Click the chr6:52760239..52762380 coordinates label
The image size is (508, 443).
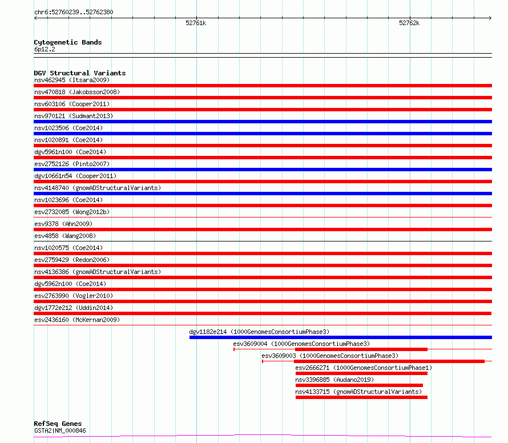tap(74, 13)
